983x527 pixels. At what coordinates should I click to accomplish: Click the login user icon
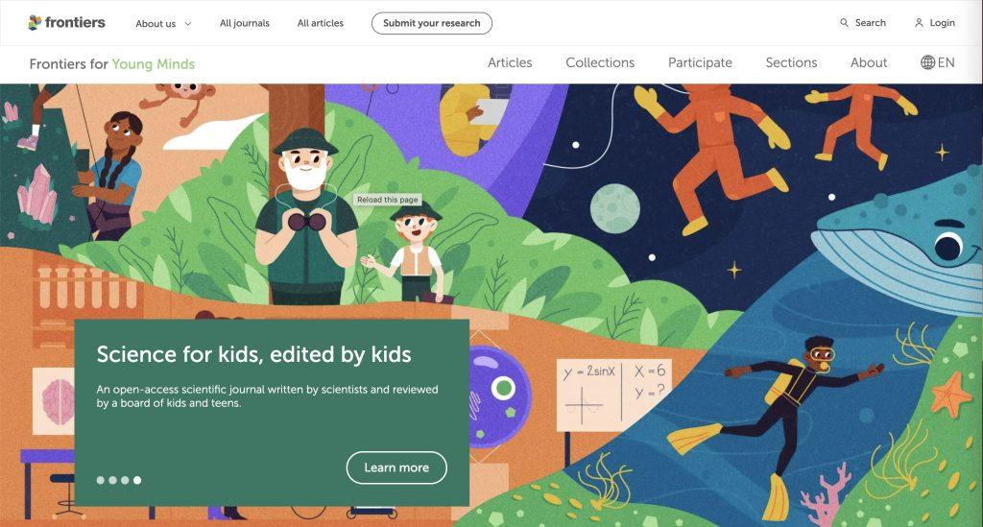[919, 23]
